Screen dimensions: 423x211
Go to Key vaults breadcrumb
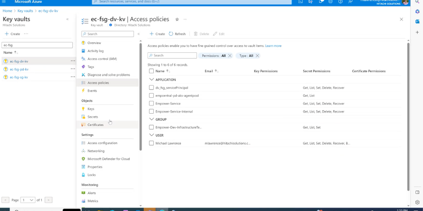tap(25, 11)
